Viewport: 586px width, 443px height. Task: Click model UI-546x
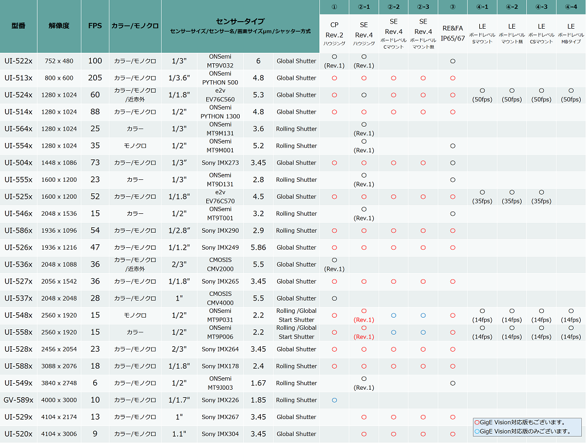tap(18, 213)
